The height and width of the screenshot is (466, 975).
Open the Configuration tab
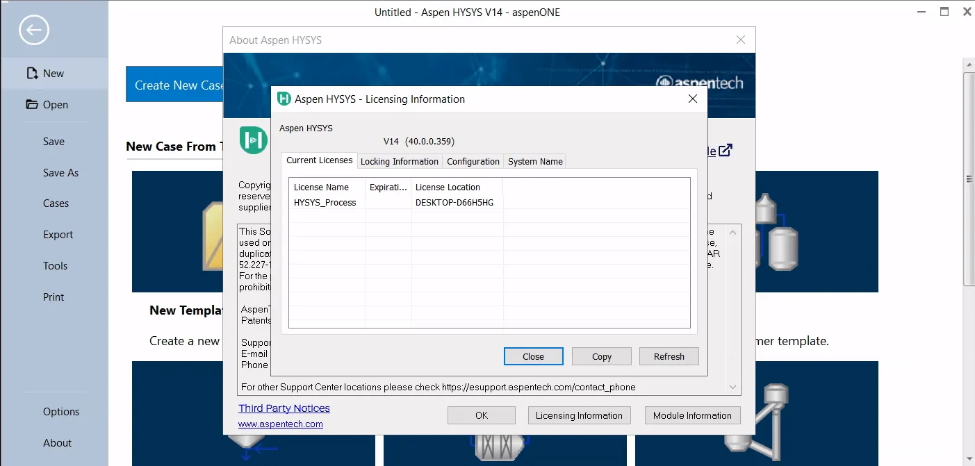pyautogui.click(x=473, y=161)
